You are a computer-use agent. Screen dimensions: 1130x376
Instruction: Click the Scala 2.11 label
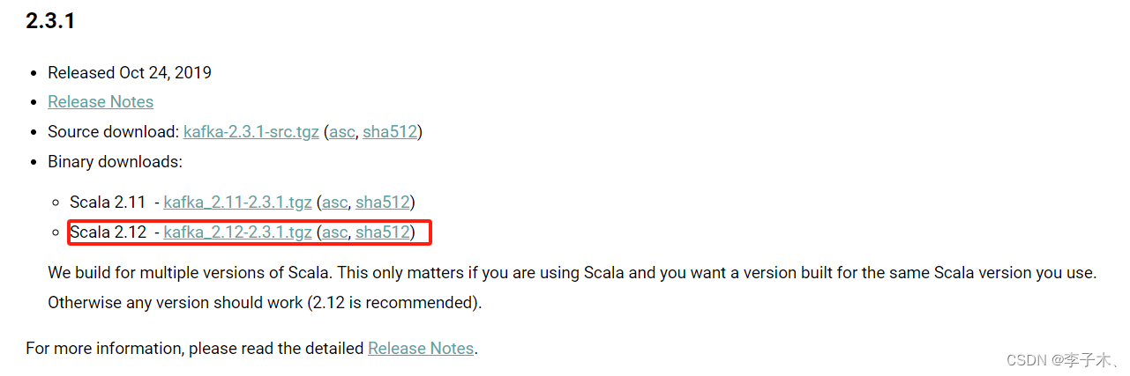[x=108, y=203]
